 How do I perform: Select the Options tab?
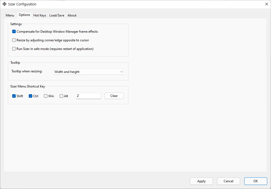click(24, 15)
